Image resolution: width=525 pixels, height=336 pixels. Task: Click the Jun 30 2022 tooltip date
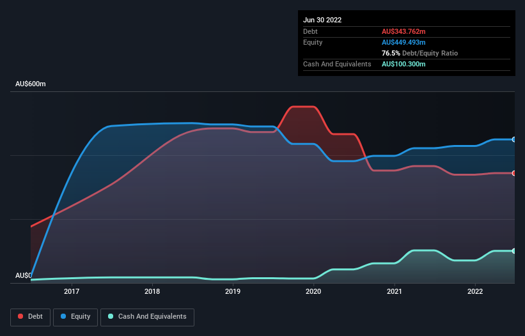click(322, 20)
